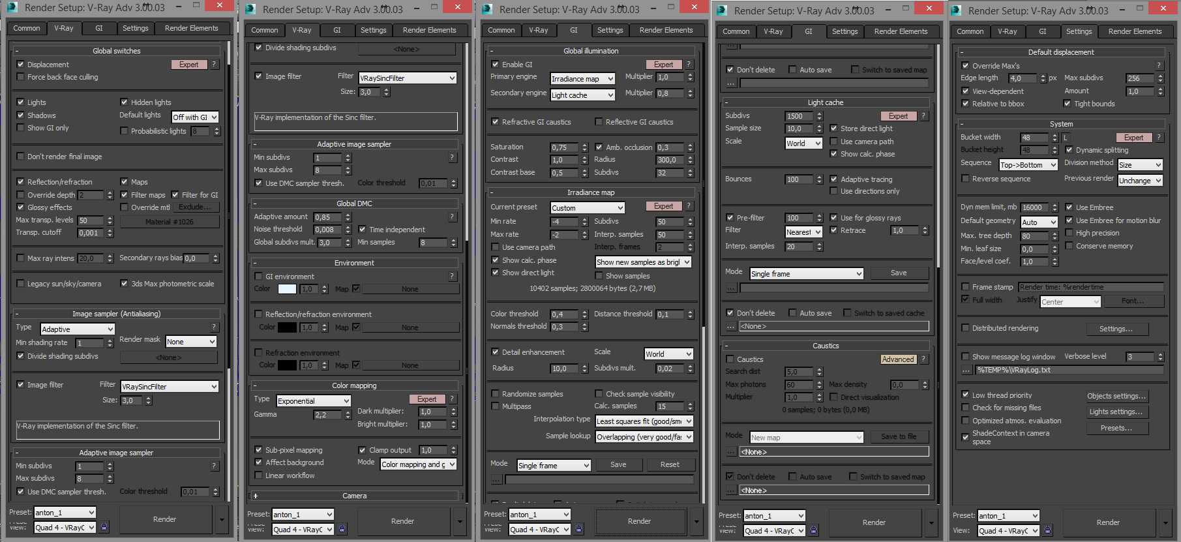The width and height of the screenshot is (1181, 542).
Task: Click the Presets... button in System settings
Action: tap(1116, 428)
